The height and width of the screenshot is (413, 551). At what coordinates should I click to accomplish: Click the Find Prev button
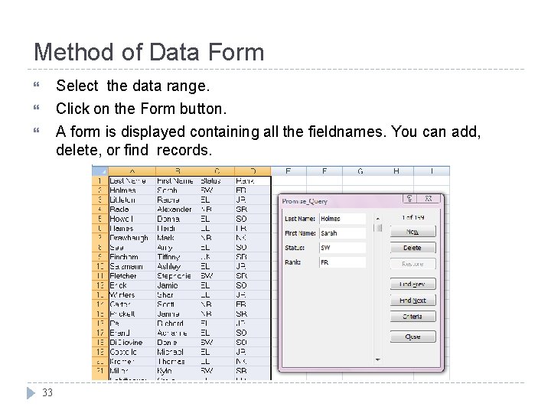(x=413, y=284)
